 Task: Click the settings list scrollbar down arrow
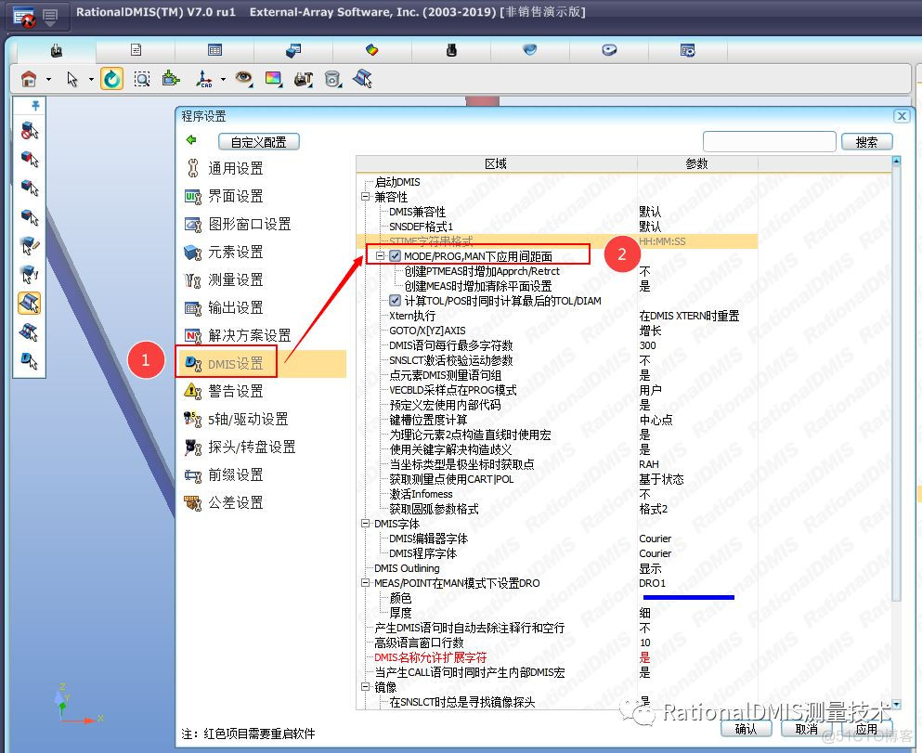tap(896, 704)
